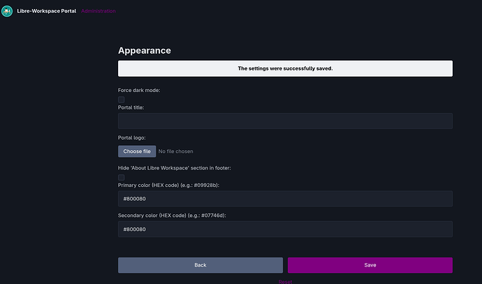Click the 'settings were successfully saved' banner
The image size is (482, 284).
tap(285, 68)
